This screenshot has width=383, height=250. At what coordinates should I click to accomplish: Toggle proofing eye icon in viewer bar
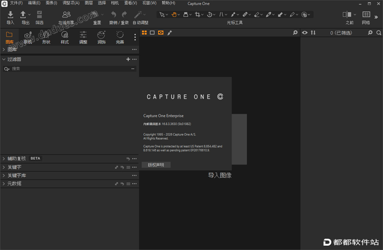[x=161, y=33]
